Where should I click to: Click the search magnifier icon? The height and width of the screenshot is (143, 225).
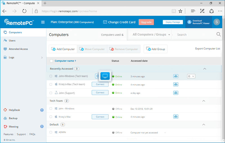click(x=219, y=34)
